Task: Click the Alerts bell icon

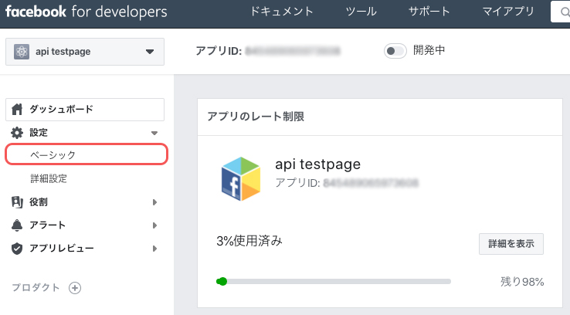Action: tap(18, 225)
